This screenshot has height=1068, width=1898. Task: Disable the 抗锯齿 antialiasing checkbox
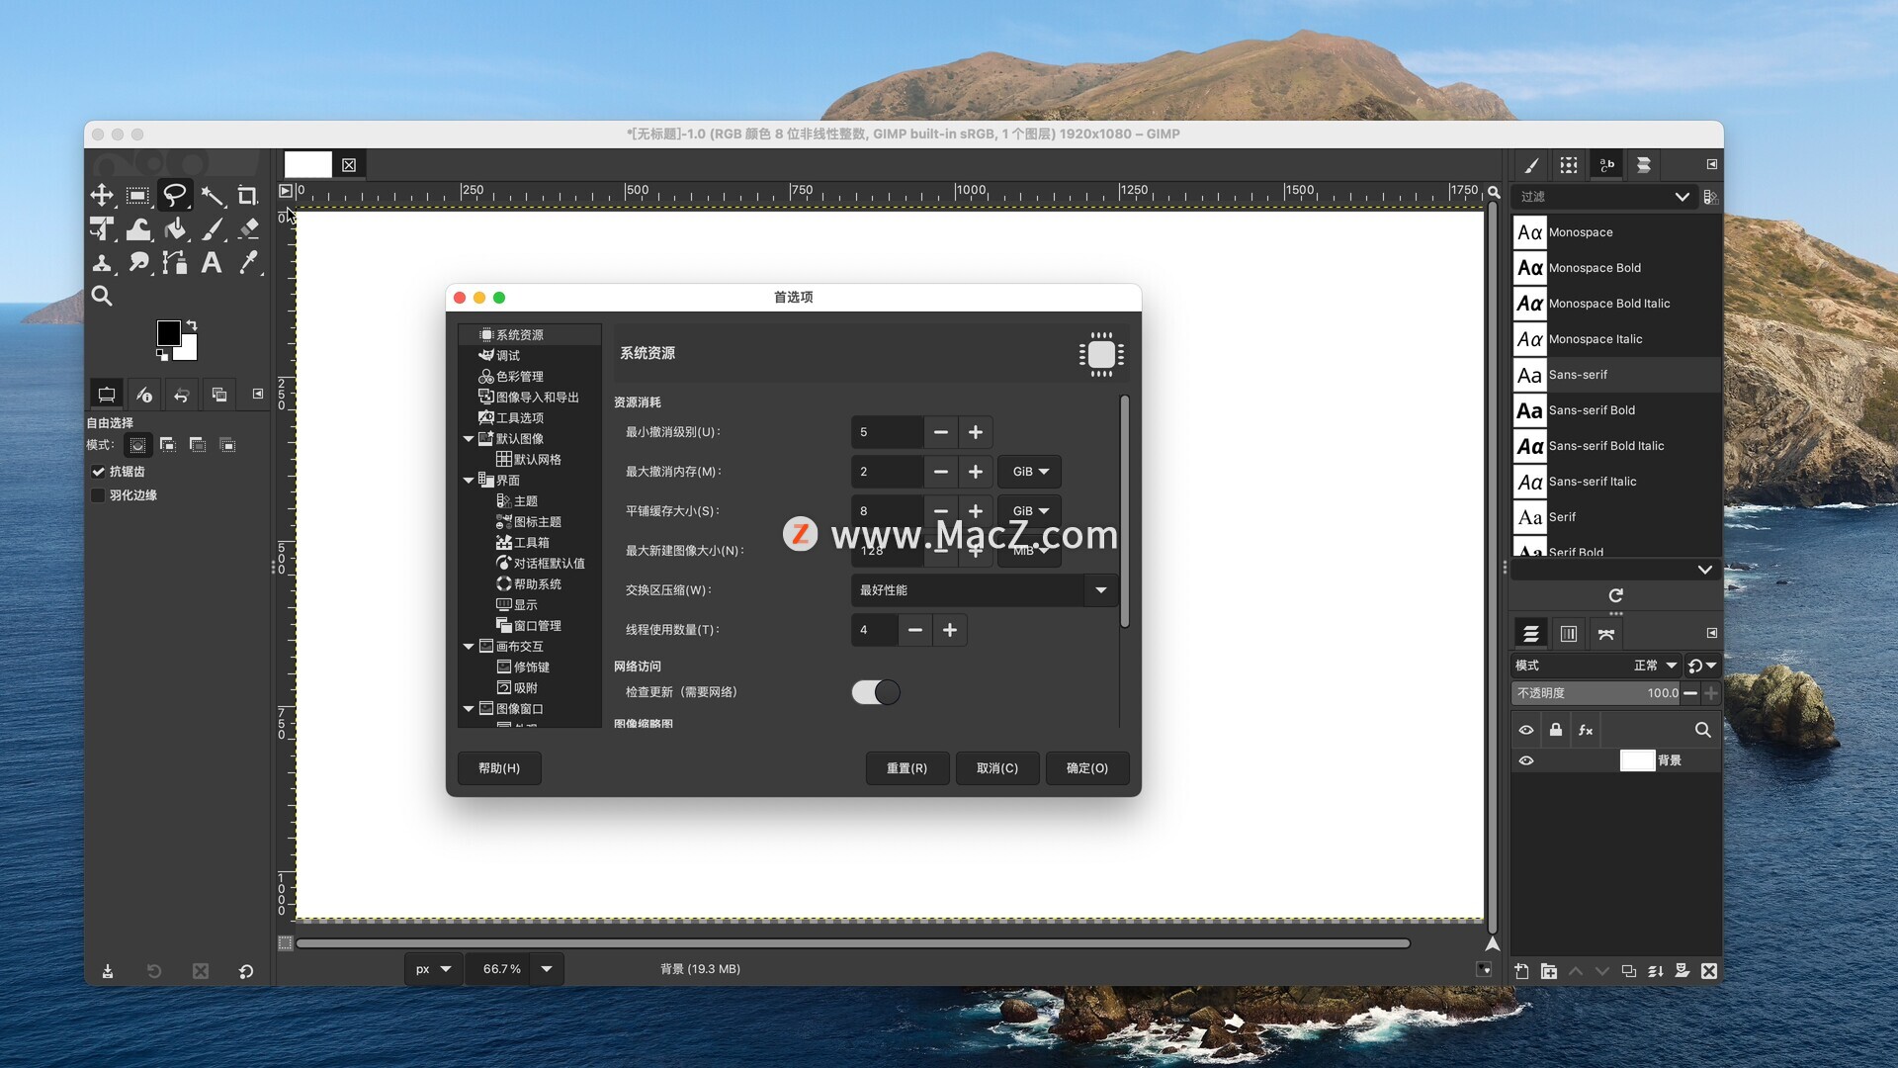98,472
